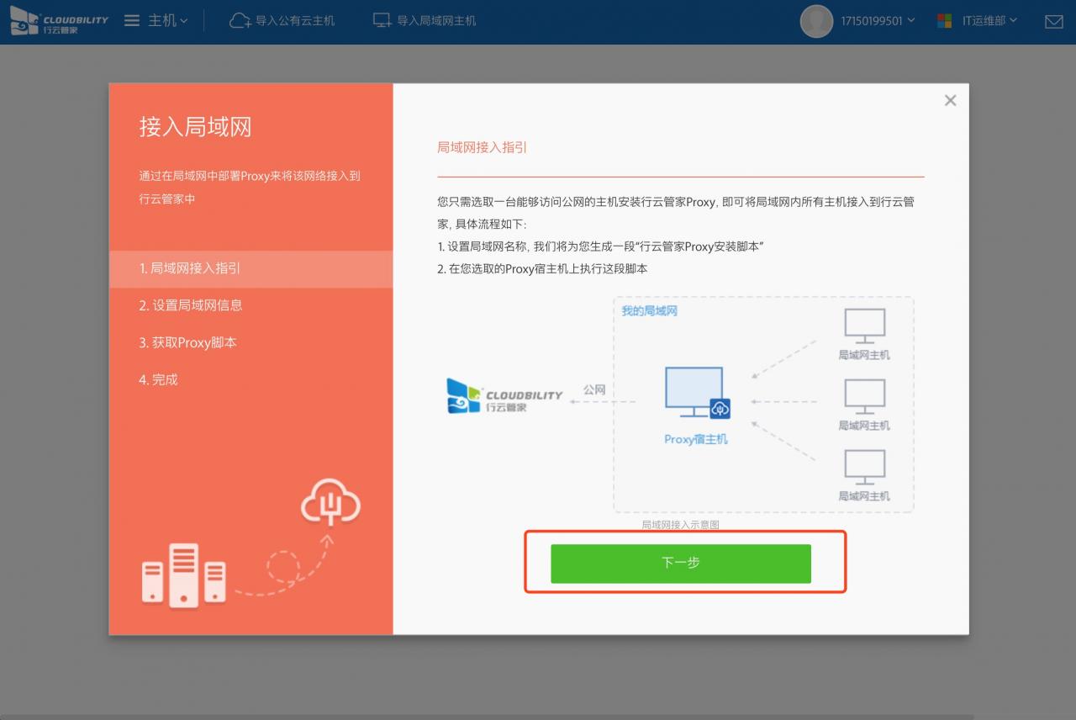Click the 局域网接入指引 section heading
The image size is (1076, 720).
[x=482, y=147]
